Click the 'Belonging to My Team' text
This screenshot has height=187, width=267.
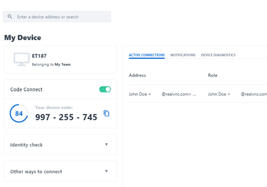[51, 65]
